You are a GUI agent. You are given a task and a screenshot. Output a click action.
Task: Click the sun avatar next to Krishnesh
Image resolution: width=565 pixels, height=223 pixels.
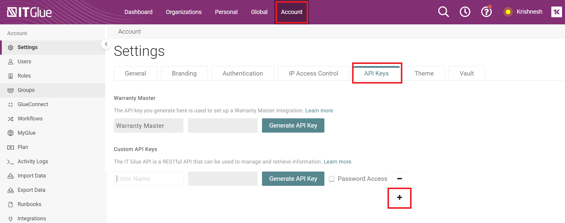pos(508,12)
